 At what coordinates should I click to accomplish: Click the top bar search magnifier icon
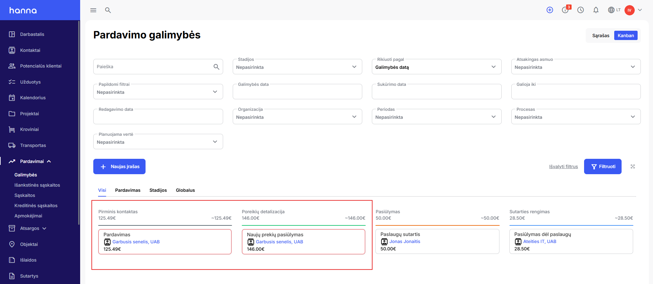(108, 10)
